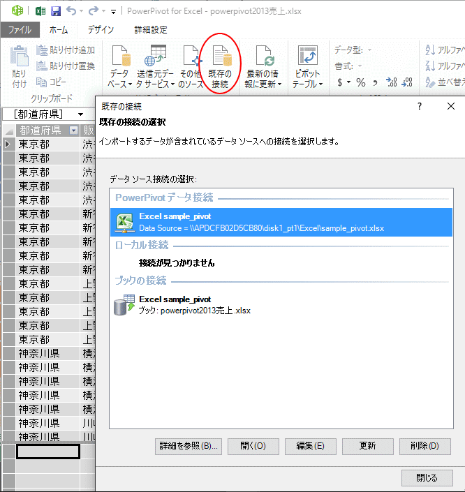Open the 都道府県 column filter arrow
Viewport: 465px width, 492px height.
pyautogui.click(x=74, y=131)
